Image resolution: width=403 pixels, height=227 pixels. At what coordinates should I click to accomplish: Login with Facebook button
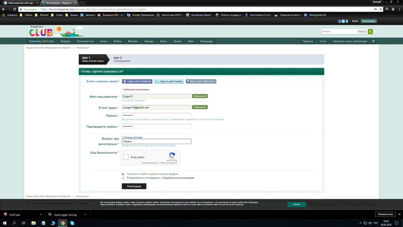pos(137,81)
